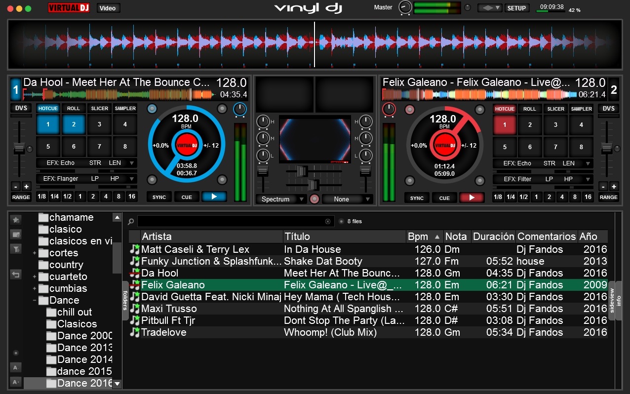Click the favorites star sidebar icon
The image size is (630, 394).
pos(16,220)
